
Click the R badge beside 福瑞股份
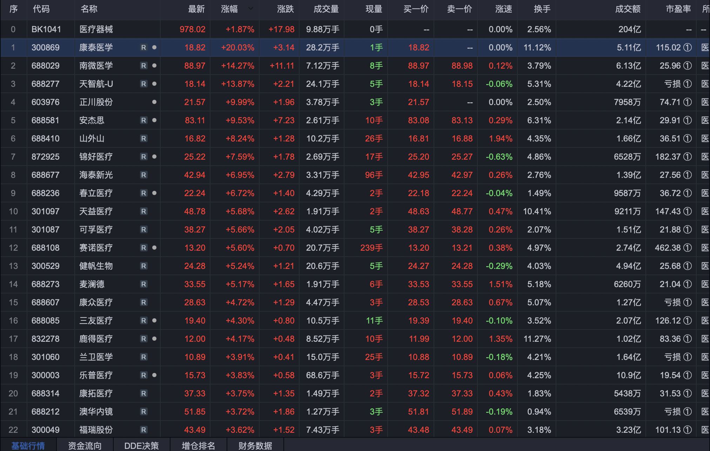(143, 430)
